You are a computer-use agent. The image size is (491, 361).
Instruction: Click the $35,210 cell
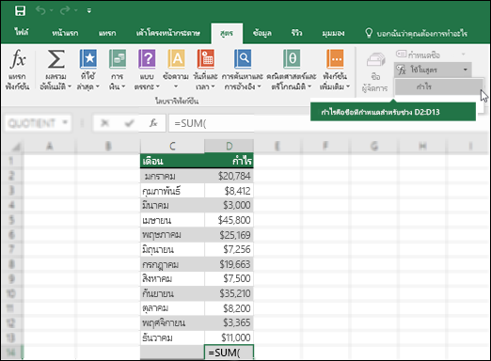point(229,293)
